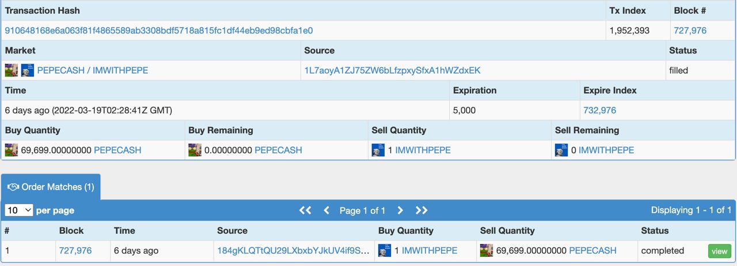The image size is (737, 266).
Task: Open the transaction hash link 910648168e6a…
Action: [x=159, y=30]
